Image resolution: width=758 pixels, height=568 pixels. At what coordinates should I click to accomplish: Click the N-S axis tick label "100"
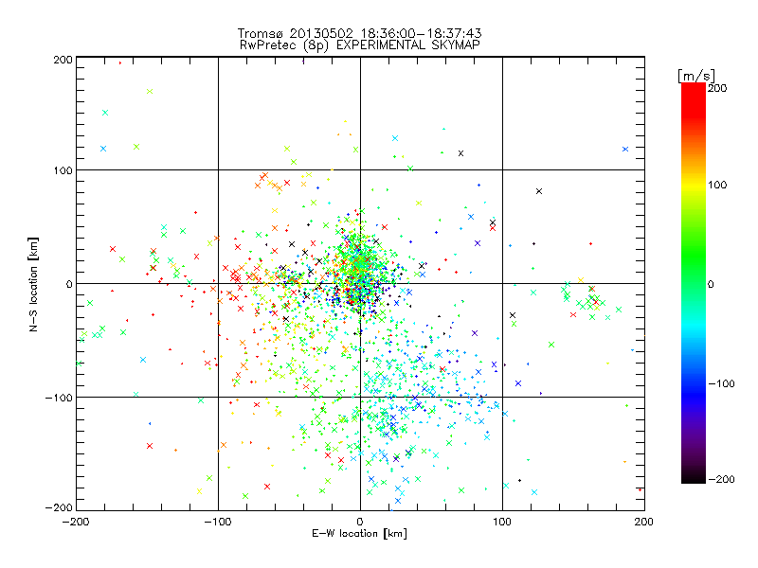tap(63, 170)
